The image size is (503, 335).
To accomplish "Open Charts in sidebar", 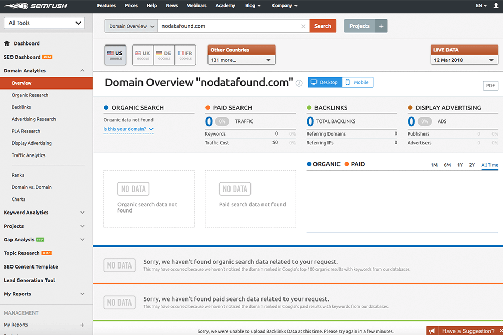I will [x=18, y=199].
